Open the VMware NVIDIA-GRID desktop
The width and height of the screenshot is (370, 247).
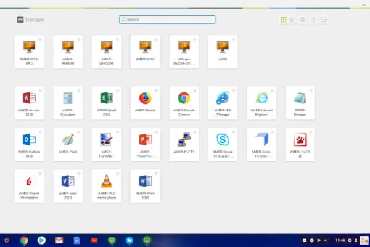coord(184,52)
